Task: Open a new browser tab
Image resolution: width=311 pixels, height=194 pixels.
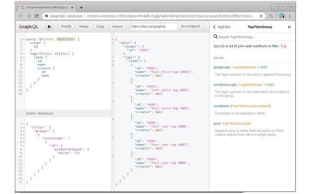Action: pyautogui.click(x=81, y=8)
